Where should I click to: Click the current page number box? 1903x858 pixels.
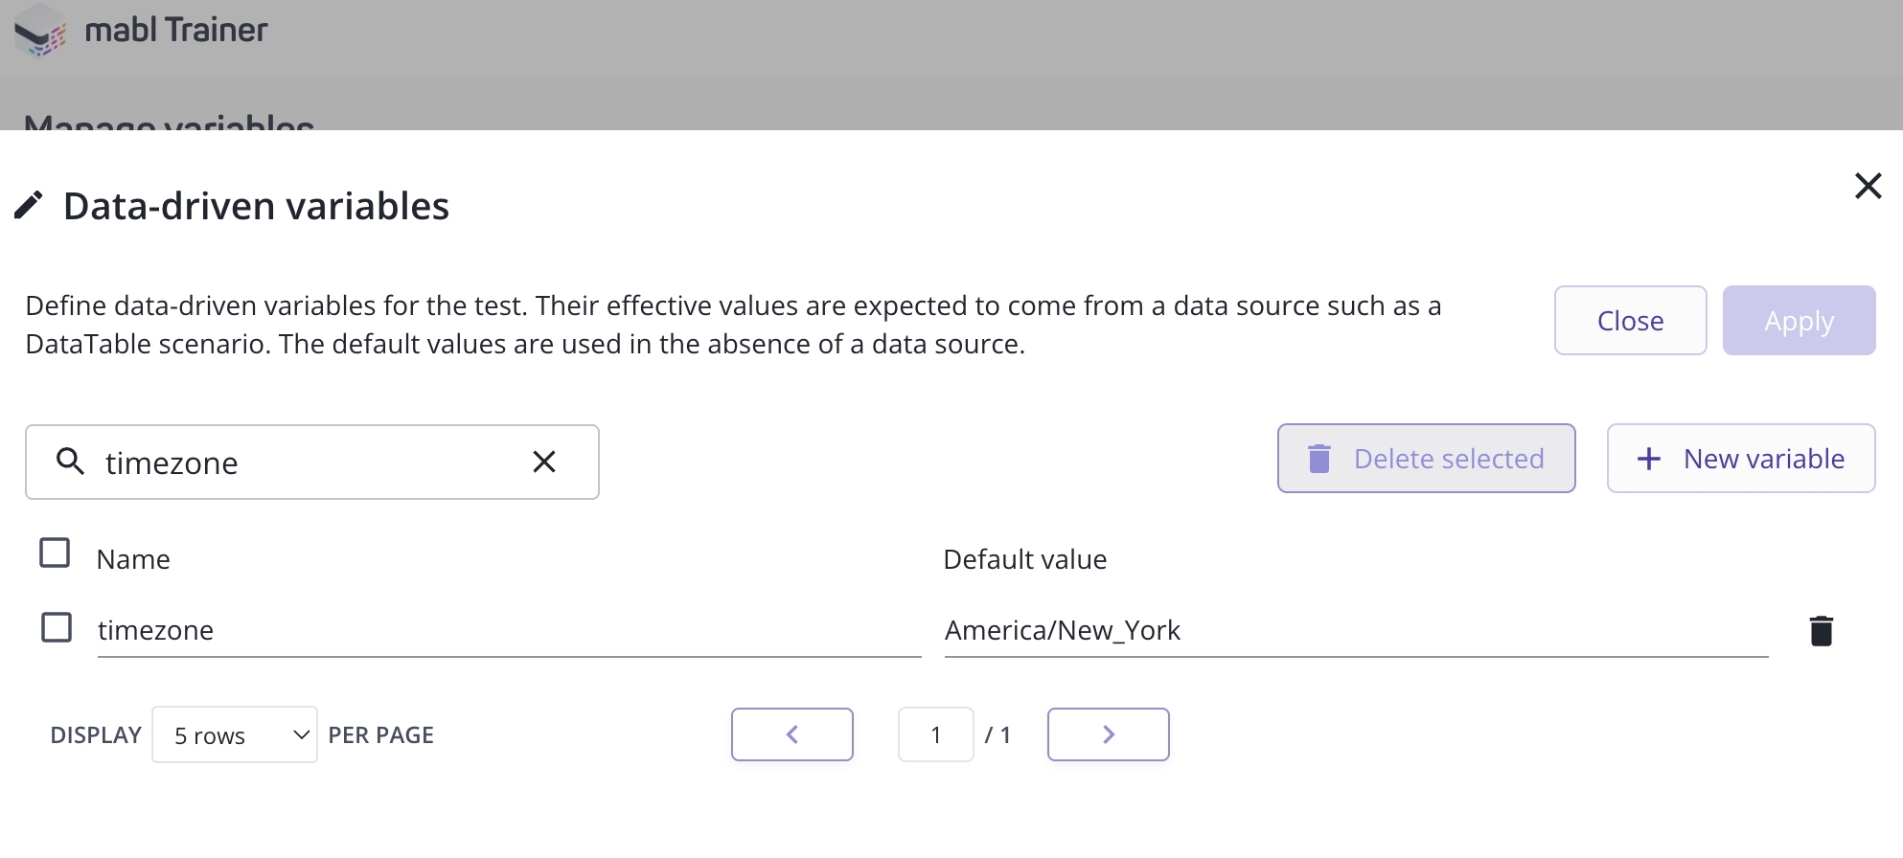point(935,734)
